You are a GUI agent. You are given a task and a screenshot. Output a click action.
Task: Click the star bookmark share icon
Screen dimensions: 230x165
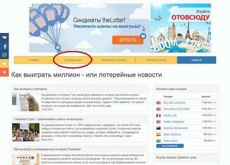[x=4, y=64]
